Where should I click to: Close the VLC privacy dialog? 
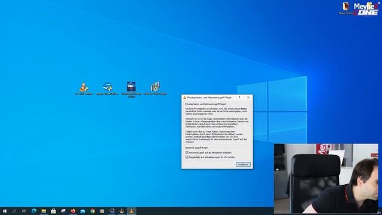[x=248, y=97]
